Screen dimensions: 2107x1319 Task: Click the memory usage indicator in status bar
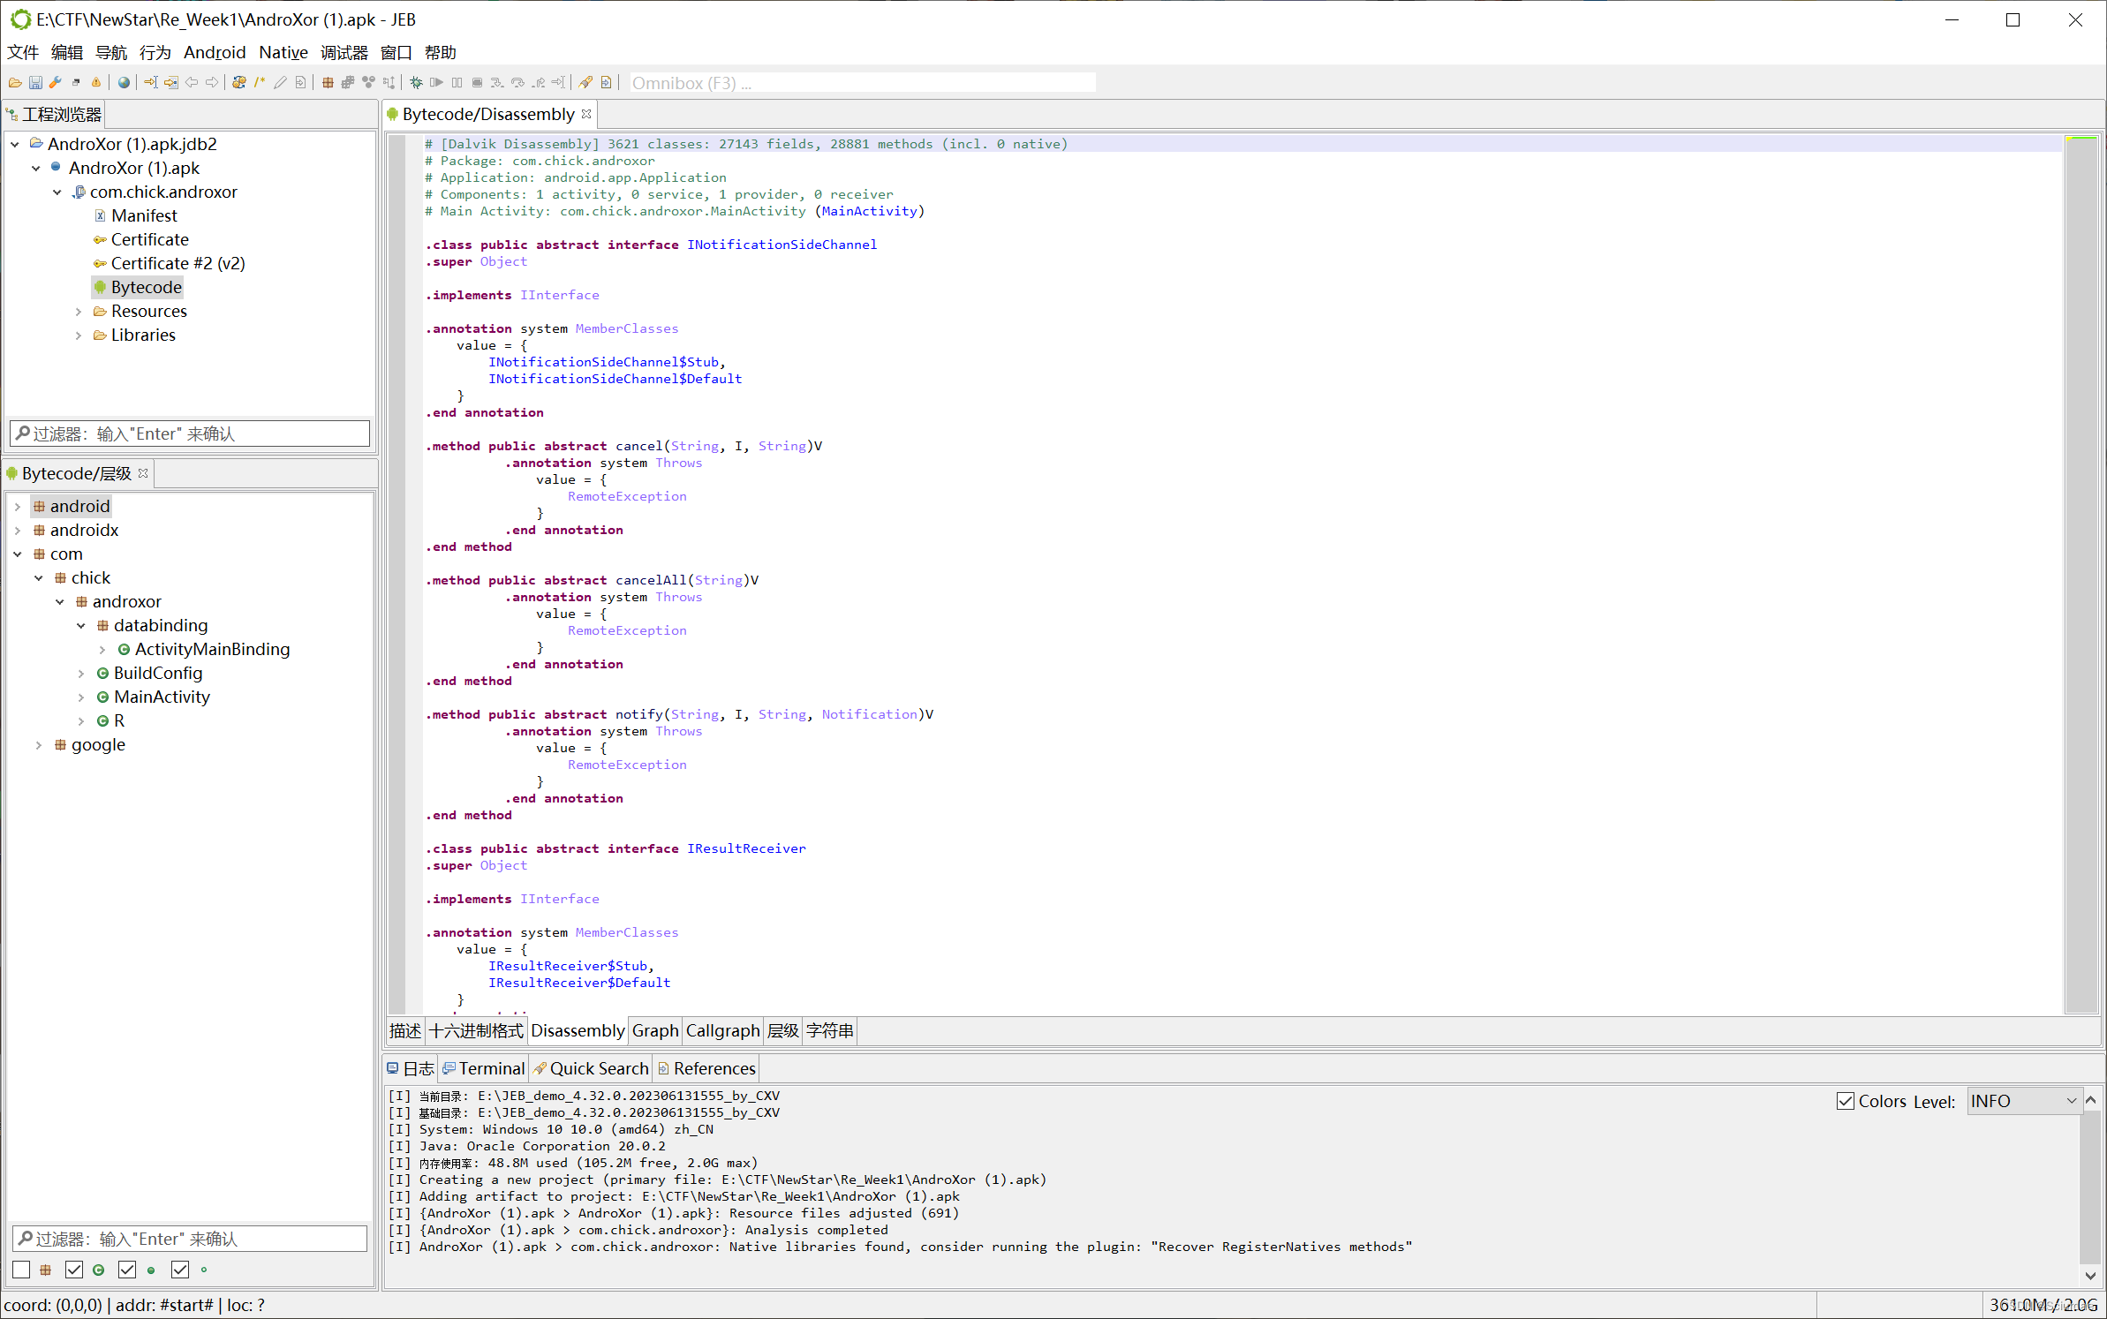[x=2043, y=1305]
